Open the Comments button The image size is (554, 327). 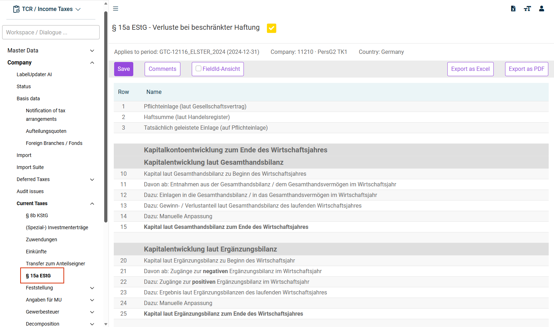(x=162, y=69)
